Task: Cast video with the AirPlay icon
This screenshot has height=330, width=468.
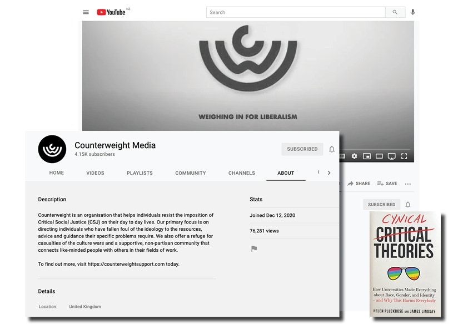Action: 391,156
